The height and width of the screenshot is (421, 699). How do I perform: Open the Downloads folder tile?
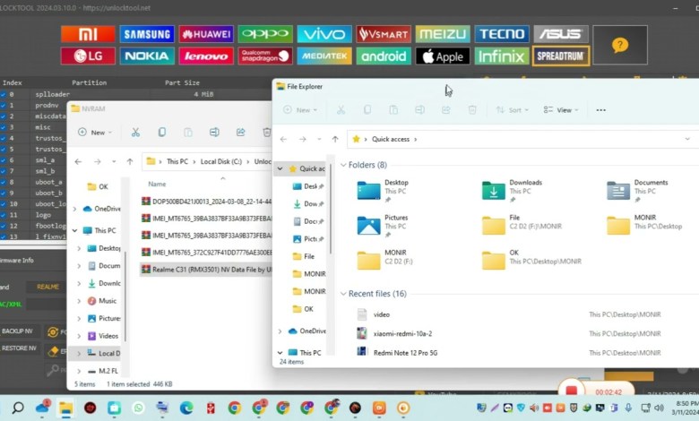tap(513, 191)
